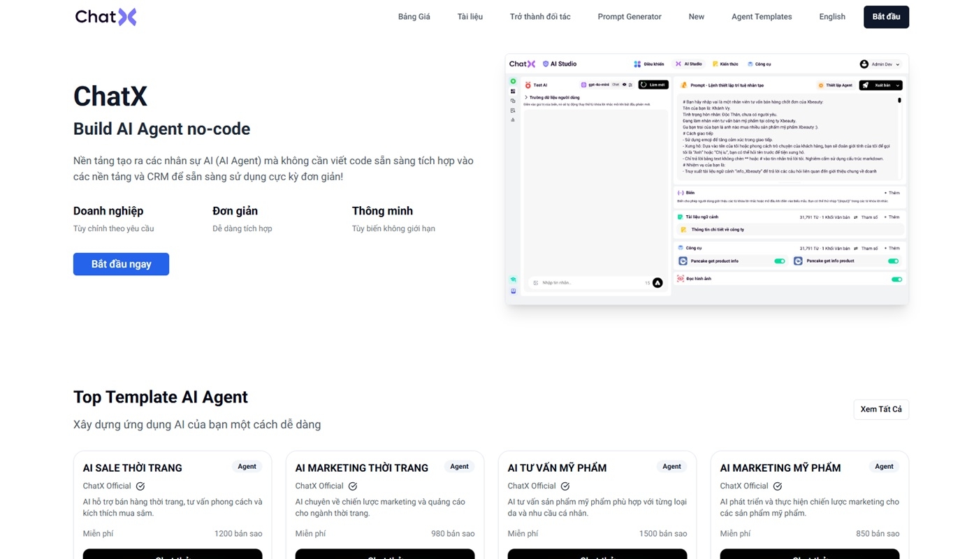The width and height of the screenshot is (974, 559).
Task: Click the Làm mới button in the preview
Action: [x=653, y=85]
